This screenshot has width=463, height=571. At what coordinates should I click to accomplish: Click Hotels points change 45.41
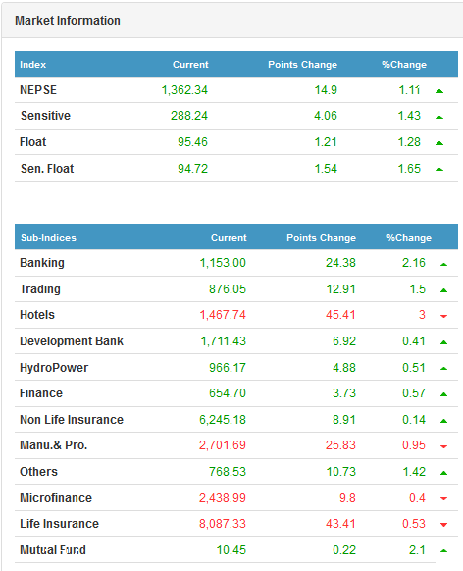click(340, 315)
